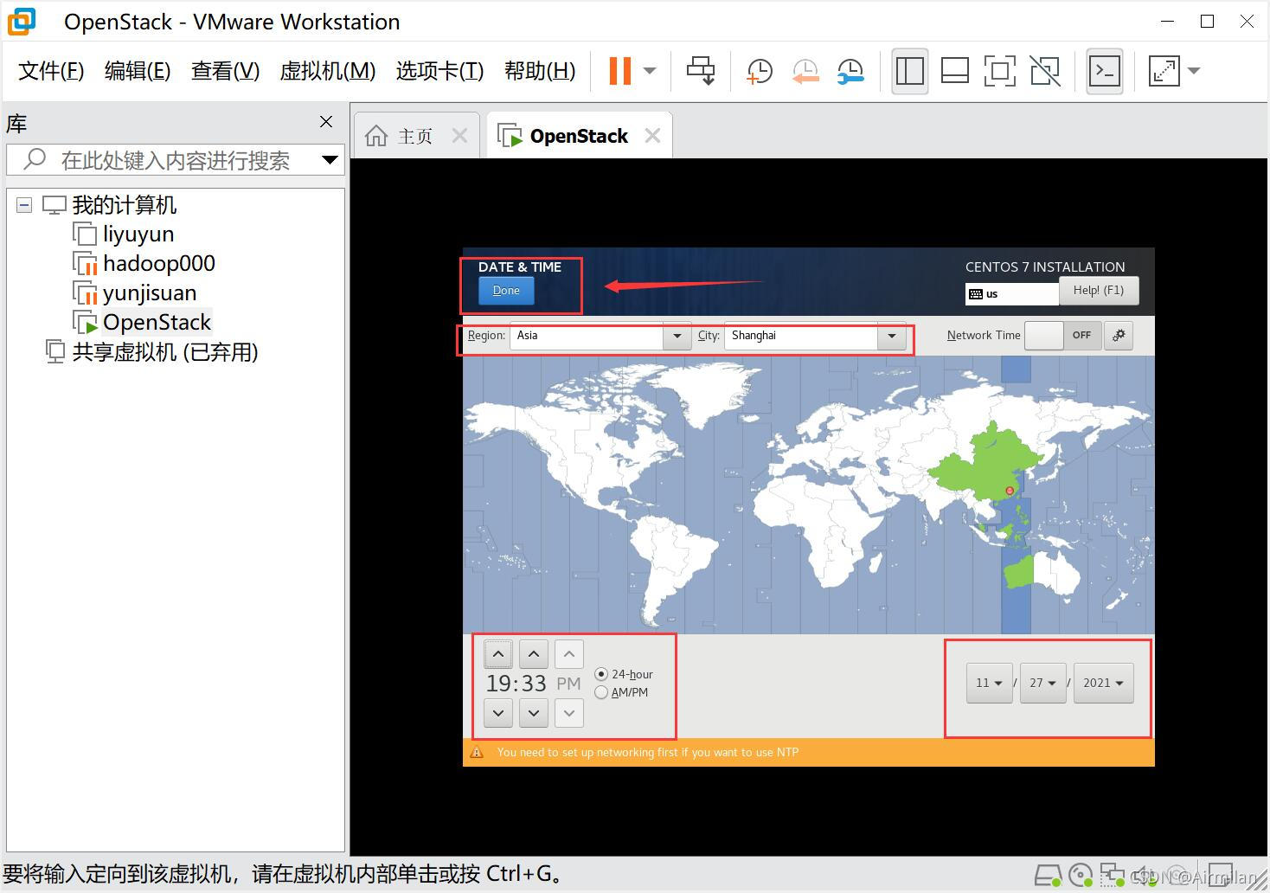Open the 选项卡(T) menu
This screenshot has width=1270, height=893.
pos(439,71)
